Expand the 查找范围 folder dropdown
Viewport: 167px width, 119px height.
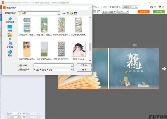pos(59,13)
